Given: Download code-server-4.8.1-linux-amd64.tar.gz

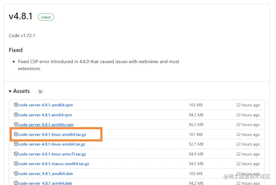Looking at the screenshot, I should pyautogui.click(x=52, y=134).
